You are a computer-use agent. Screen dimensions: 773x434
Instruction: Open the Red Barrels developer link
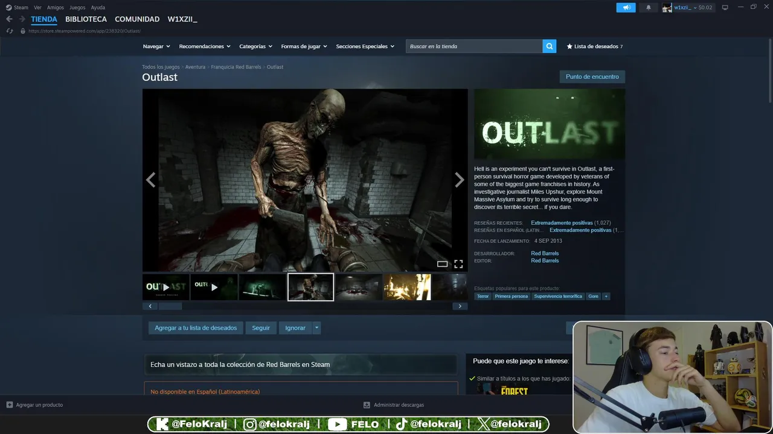(545, 253)
